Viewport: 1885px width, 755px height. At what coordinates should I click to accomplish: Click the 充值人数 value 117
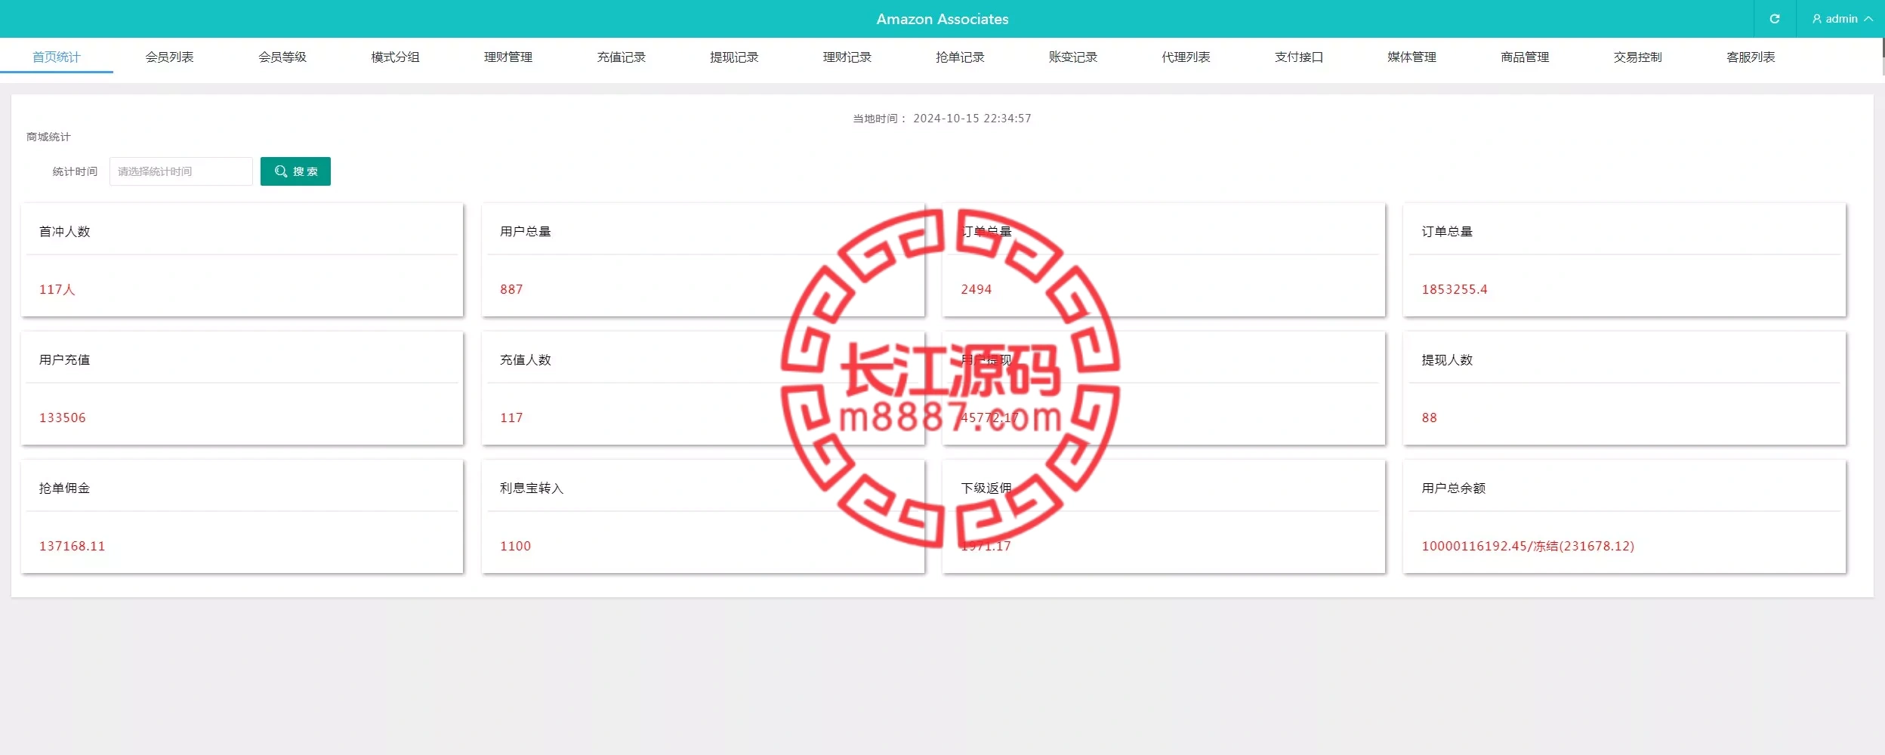pyautogui.click(x=511, y=418)
